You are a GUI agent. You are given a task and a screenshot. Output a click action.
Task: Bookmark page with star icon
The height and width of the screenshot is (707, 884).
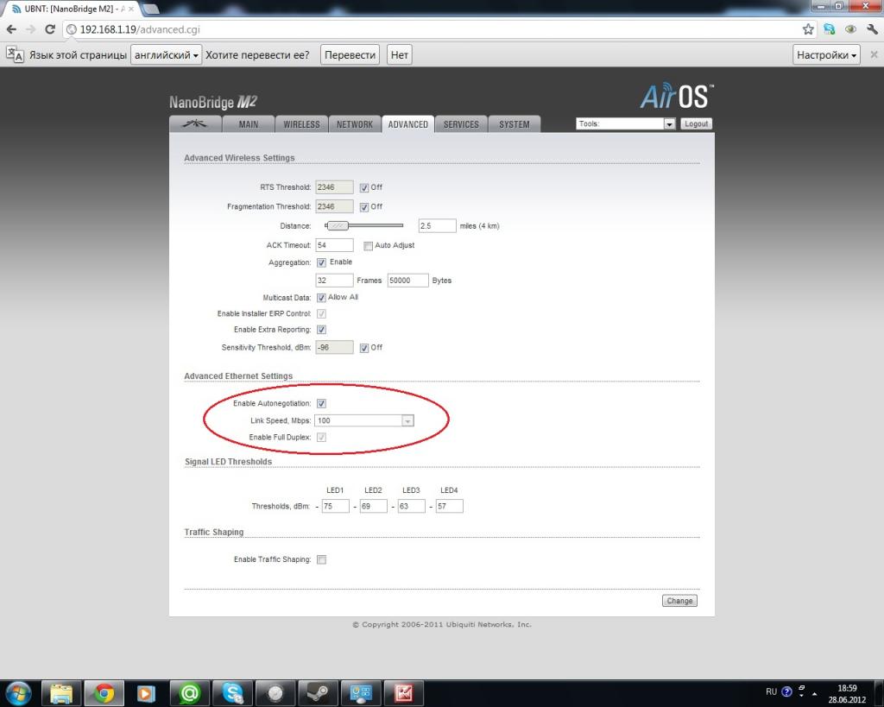click(808, 29)
